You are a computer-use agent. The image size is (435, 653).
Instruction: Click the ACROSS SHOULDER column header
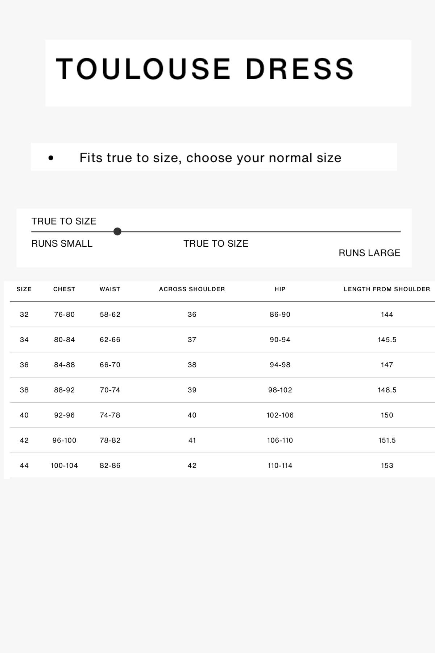[192, 289]
